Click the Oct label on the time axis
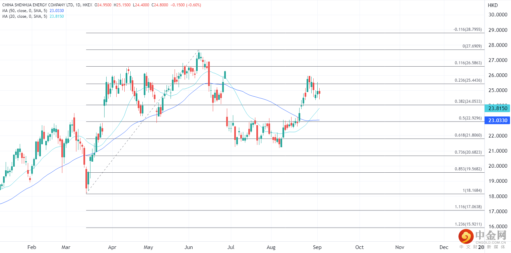This screenshot has width=511, height=253. pyautogui.click(x=360, y=247)
